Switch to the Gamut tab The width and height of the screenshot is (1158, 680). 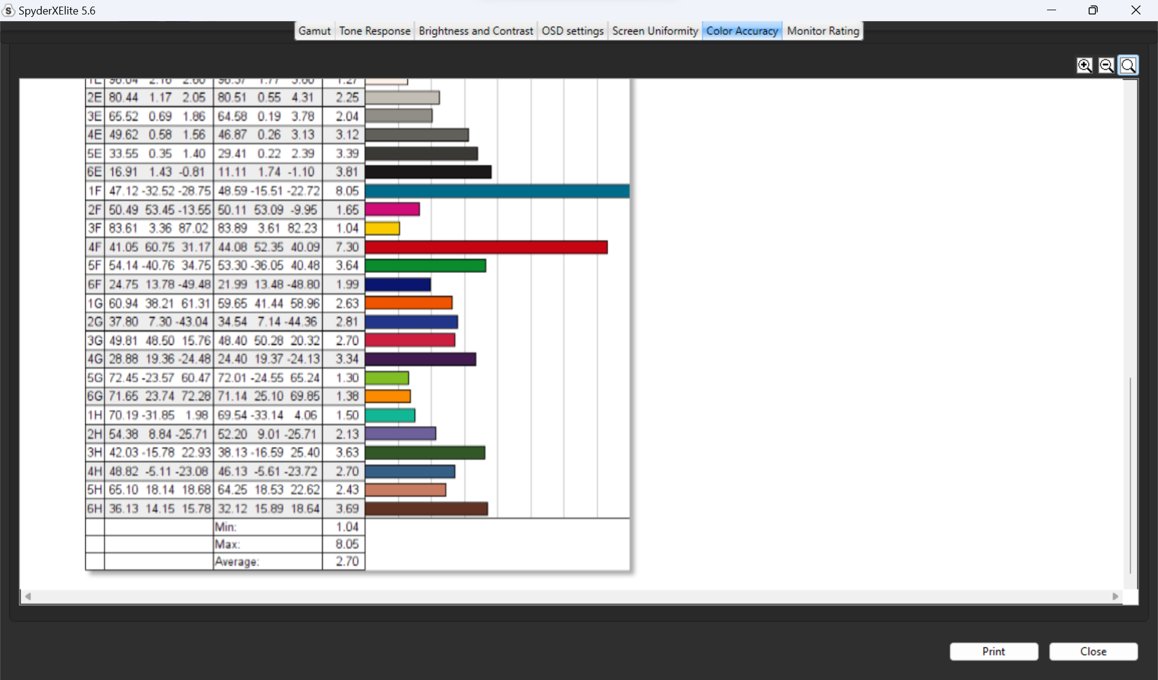(x=314, y=31)
